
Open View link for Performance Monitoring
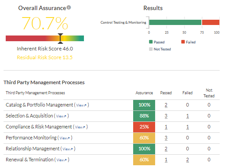[65, 138]
